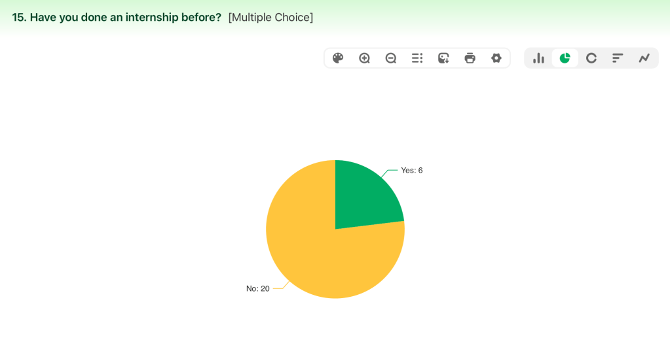This screenshot has width=670, height=338.
Task: Click the internship question title text
Action: pos(117,18)
